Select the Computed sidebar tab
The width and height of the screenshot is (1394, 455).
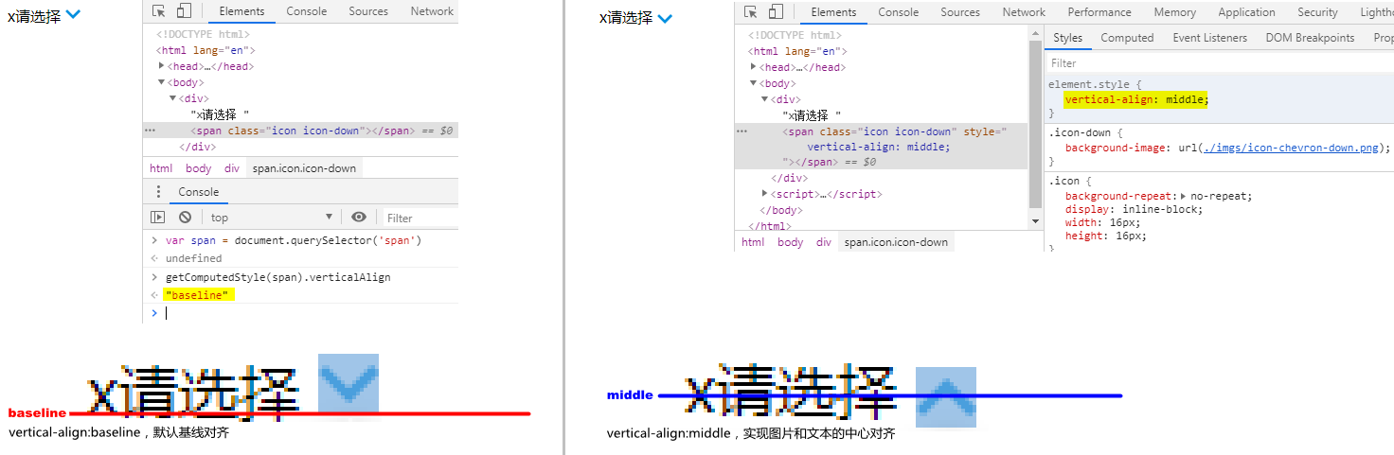(1127, 38)
